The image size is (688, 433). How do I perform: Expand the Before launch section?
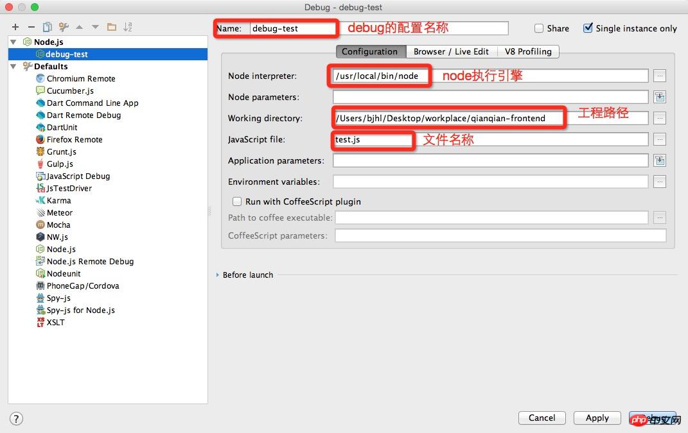pos(217,275)
